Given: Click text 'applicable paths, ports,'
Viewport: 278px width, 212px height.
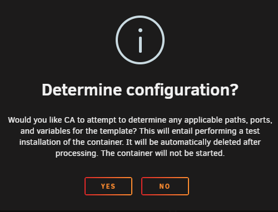Looking at the screenshot, I should tap(228, 120).
